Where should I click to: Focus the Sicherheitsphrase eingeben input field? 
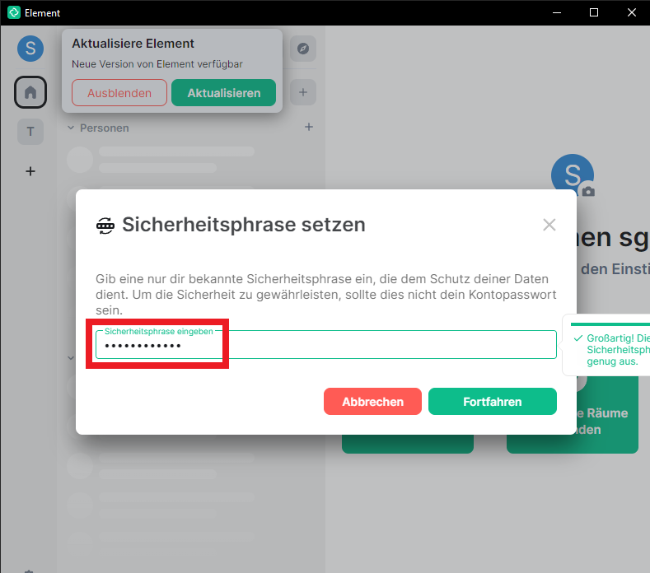coord(325,346)
